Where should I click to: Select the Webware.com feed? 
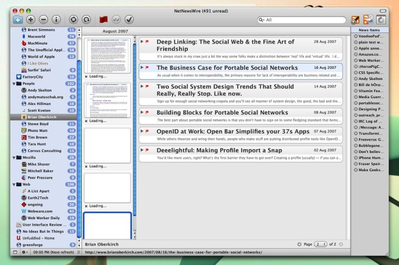pos(43,211)
